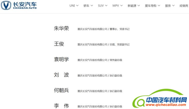The width and height of the screenshot is (189, 109).
Task: Open the SUV menu
Action: [x=101, y=6]
